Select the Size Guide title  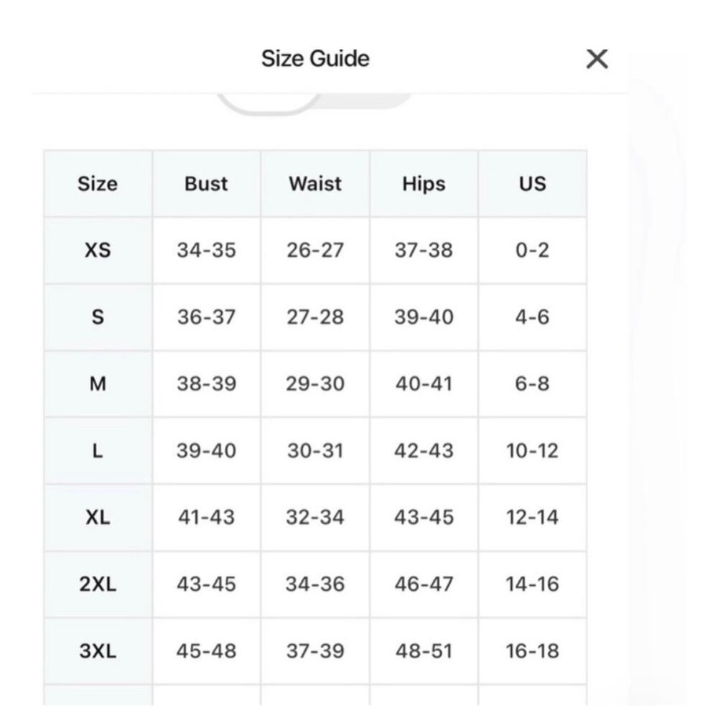tap(315, 59)
